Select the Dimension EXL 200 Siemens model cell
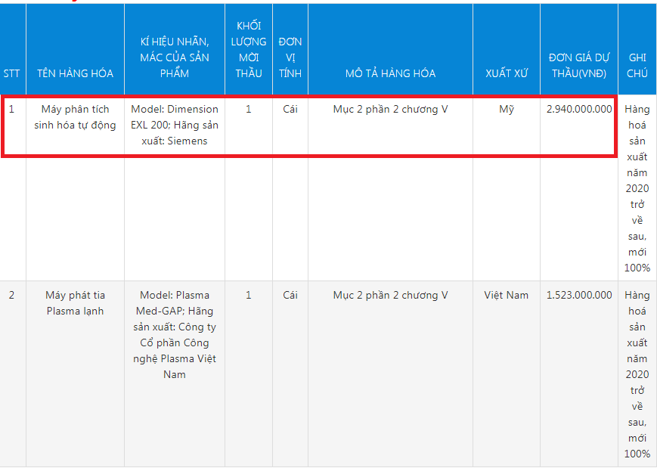This screenshot has height=468, width=657. [175, 125]
